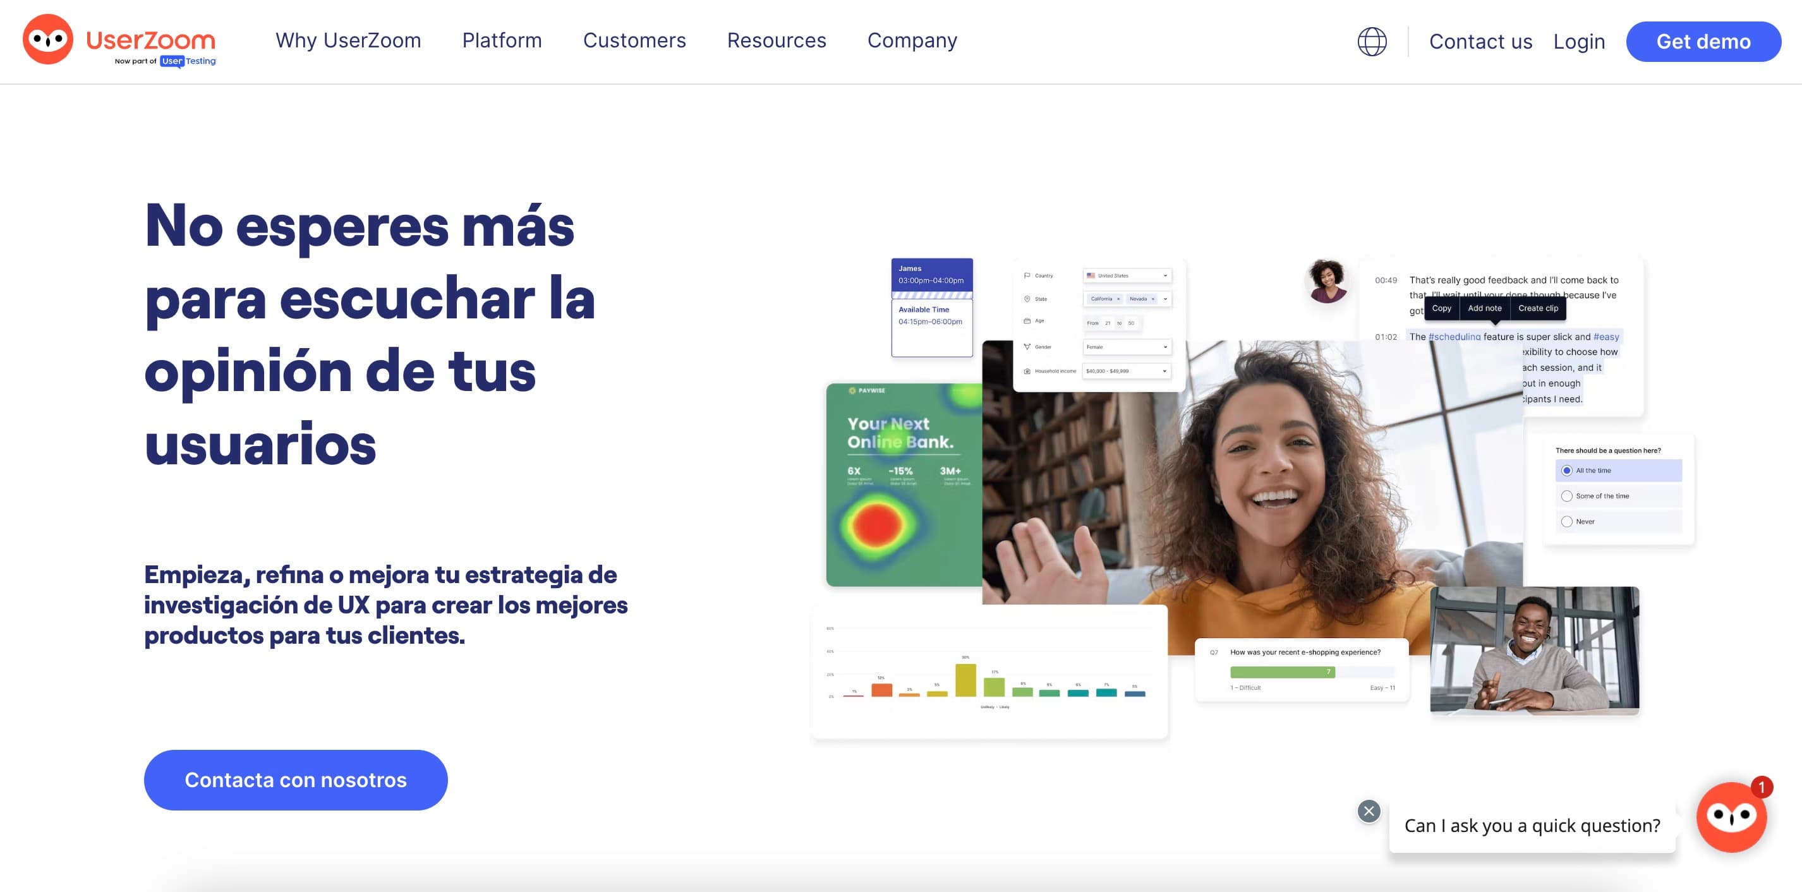Open the Company menu item
This screenshot has height=892, width=1802.
[x=914, y=42]
